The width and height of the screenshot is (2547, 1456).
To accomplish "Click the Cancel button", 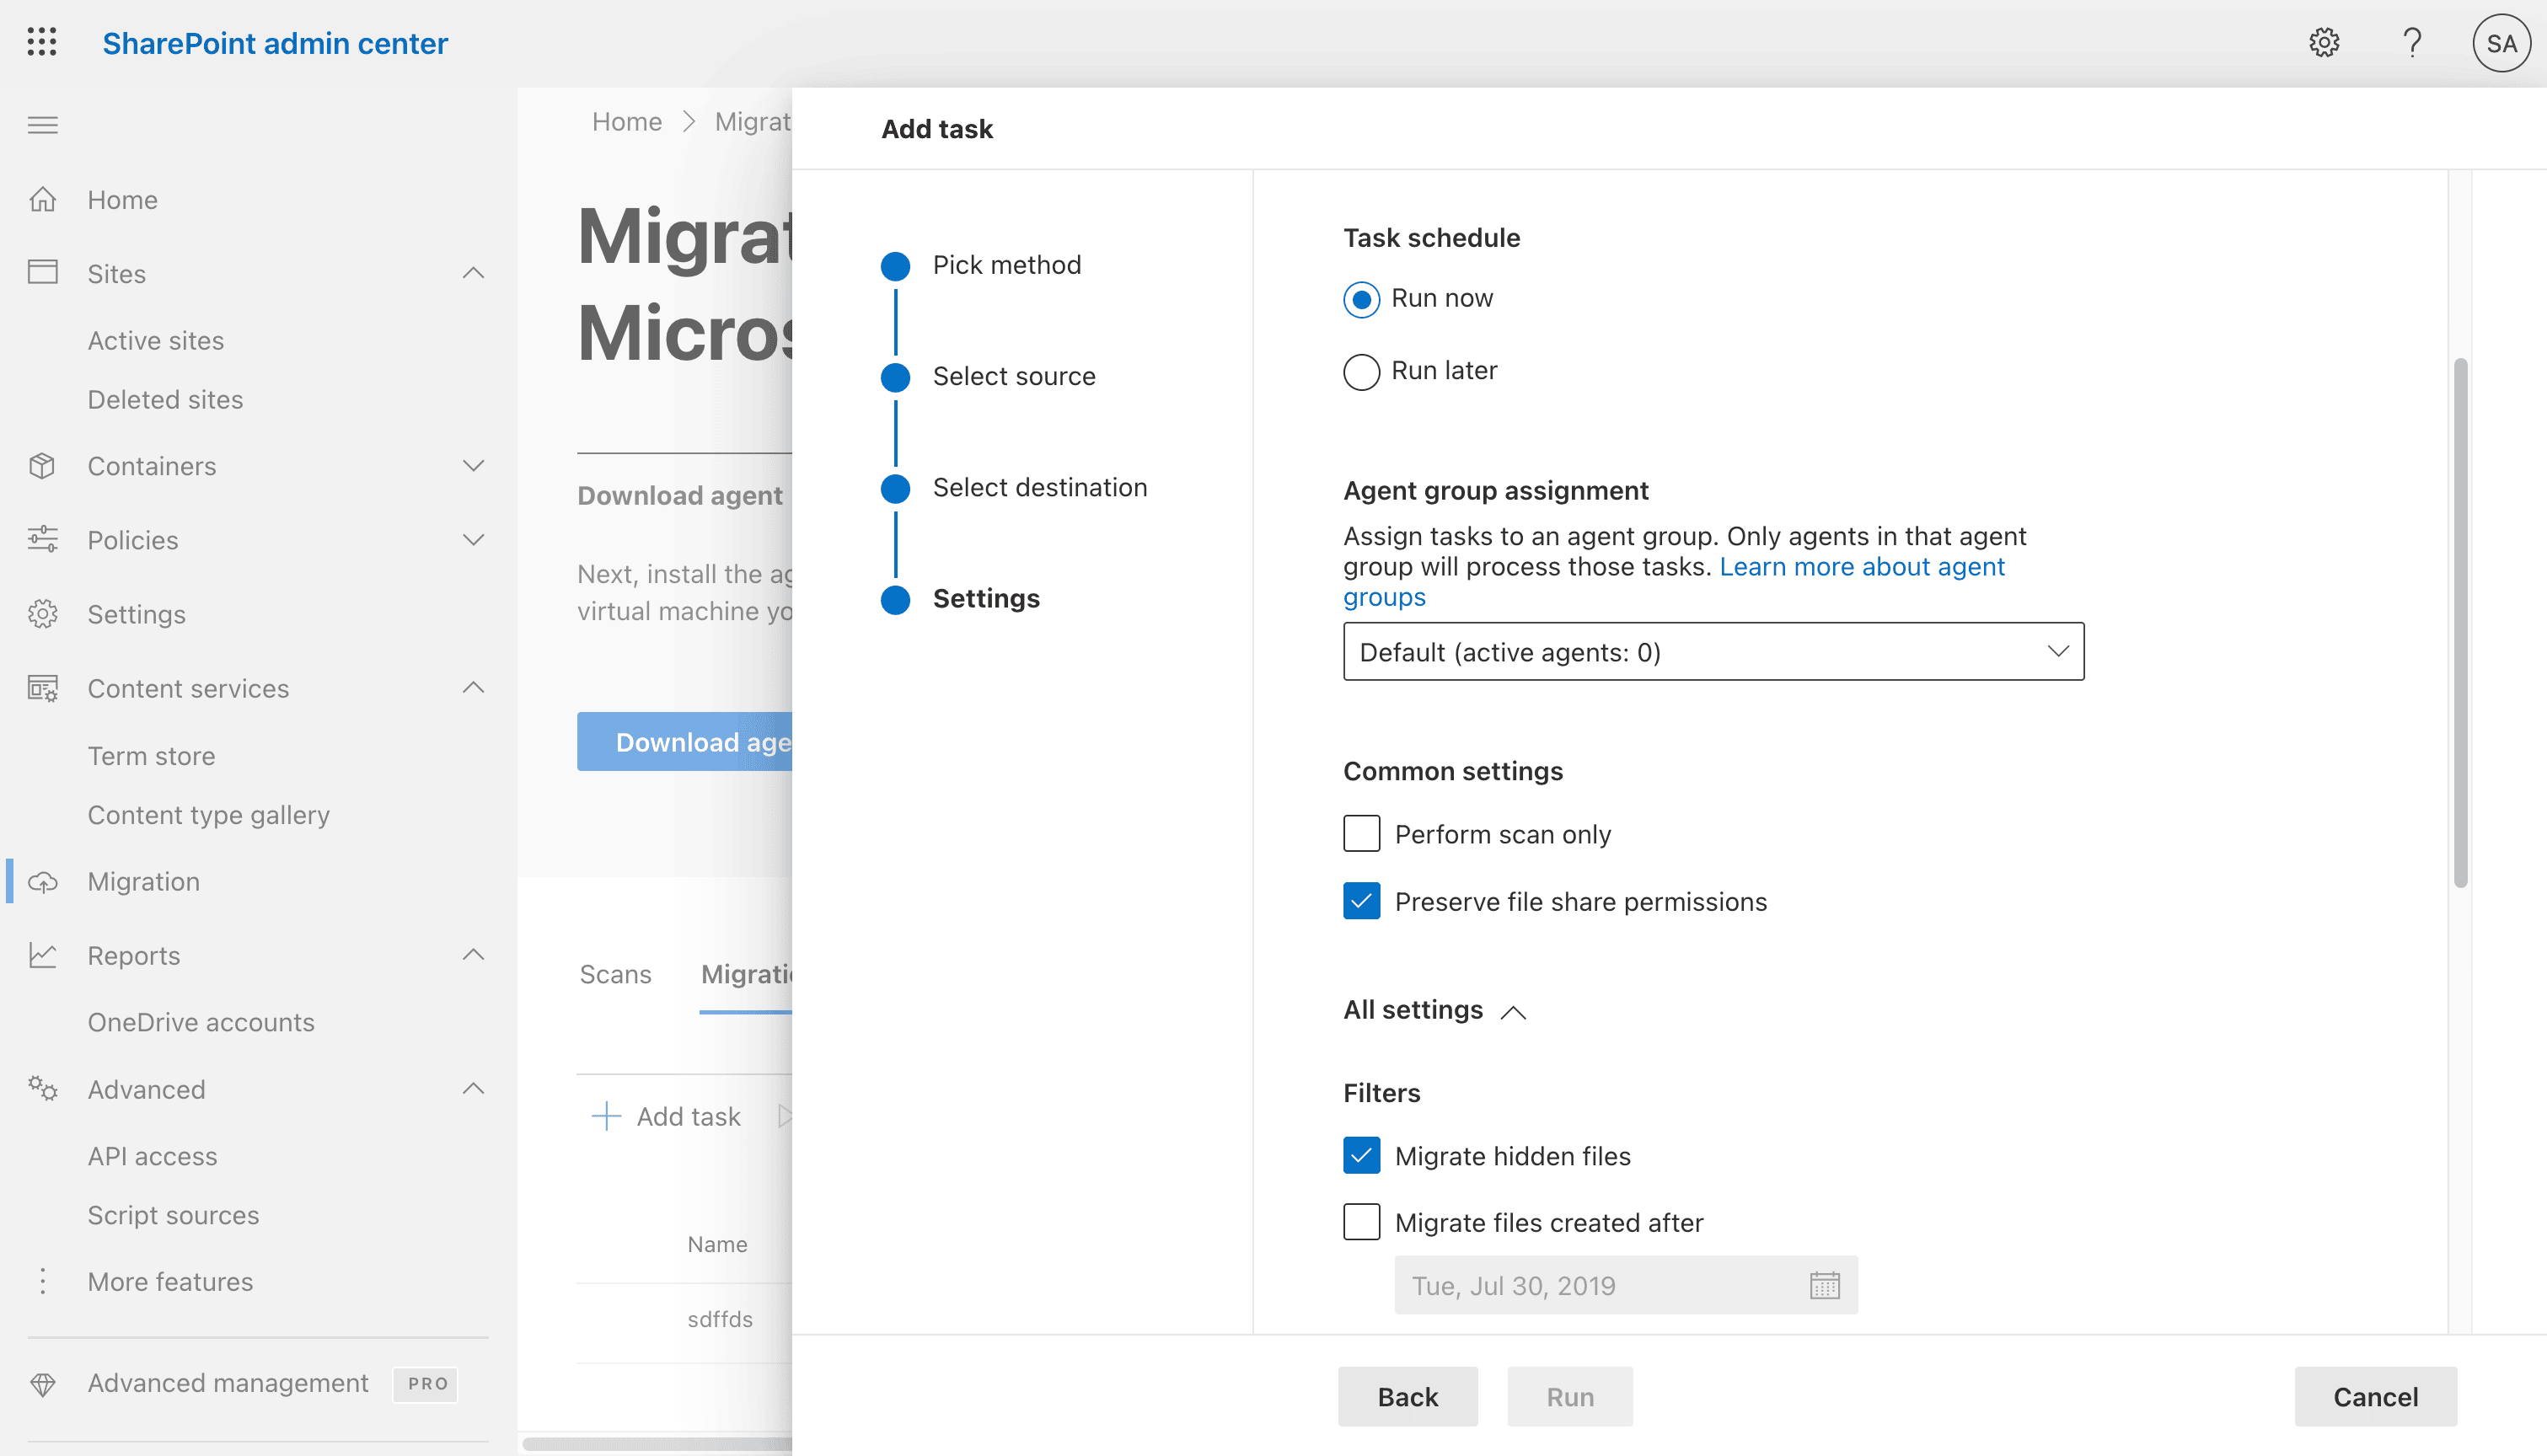I will 2375,1396.
